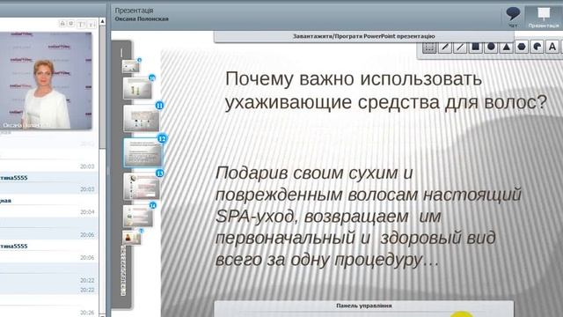Image resolution: width=563 pixels, height=317 pixels.
Task: Click the stacked slide markers under the thumbnails
Action: pyautogui.click(x=123, y=270)
